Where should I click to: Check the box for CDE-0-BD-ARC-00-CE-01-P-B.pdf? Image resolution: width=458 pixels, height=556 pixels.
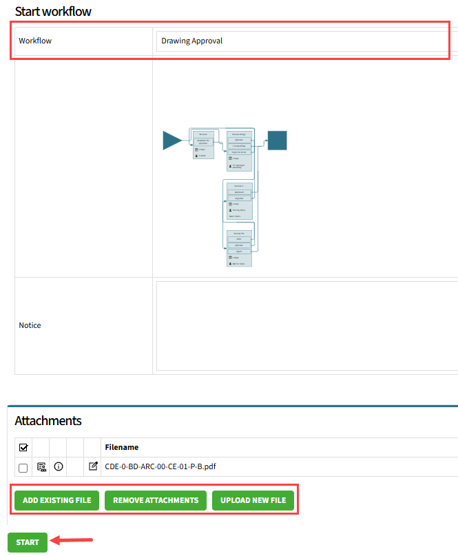click(x=23, y=468)
